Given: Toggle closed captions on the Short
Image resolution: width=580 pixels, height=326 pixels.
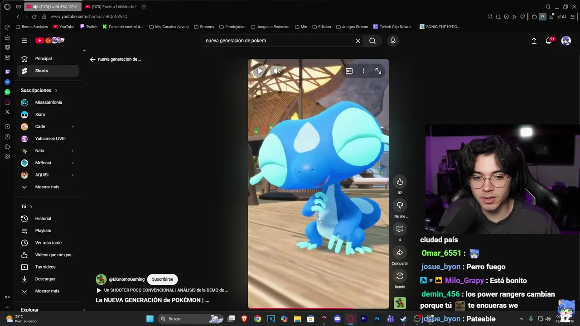Looking at the screenshot, I should point(349,71).
